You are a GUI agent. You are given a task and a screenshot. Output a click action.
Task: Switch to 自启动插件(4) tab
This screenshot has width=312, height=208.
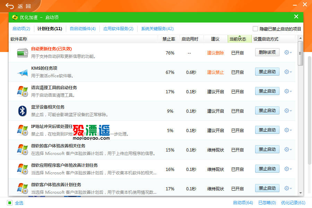[x=83, y=29]
